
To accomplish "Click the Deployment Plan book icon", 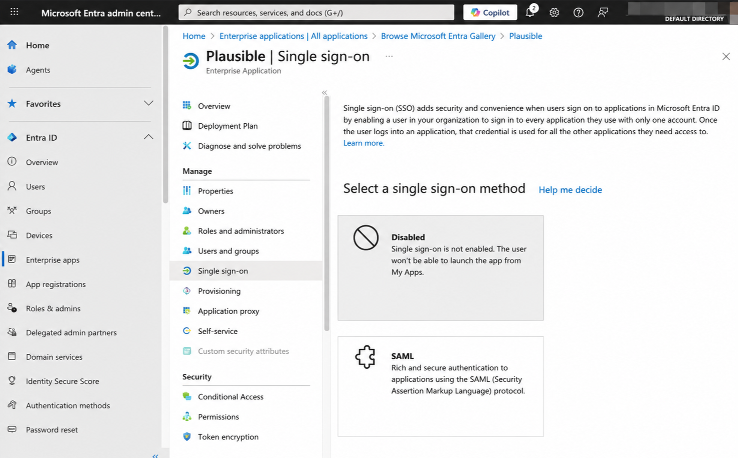I will (x=187, y=125).
